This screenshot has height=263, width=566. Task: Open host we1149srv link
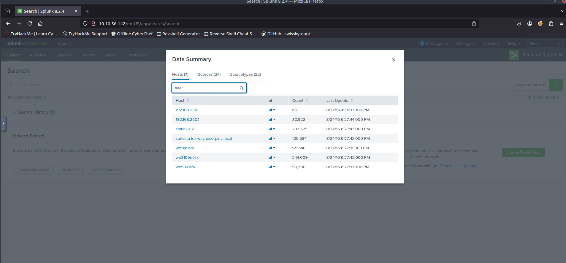(x=185, y=148)
